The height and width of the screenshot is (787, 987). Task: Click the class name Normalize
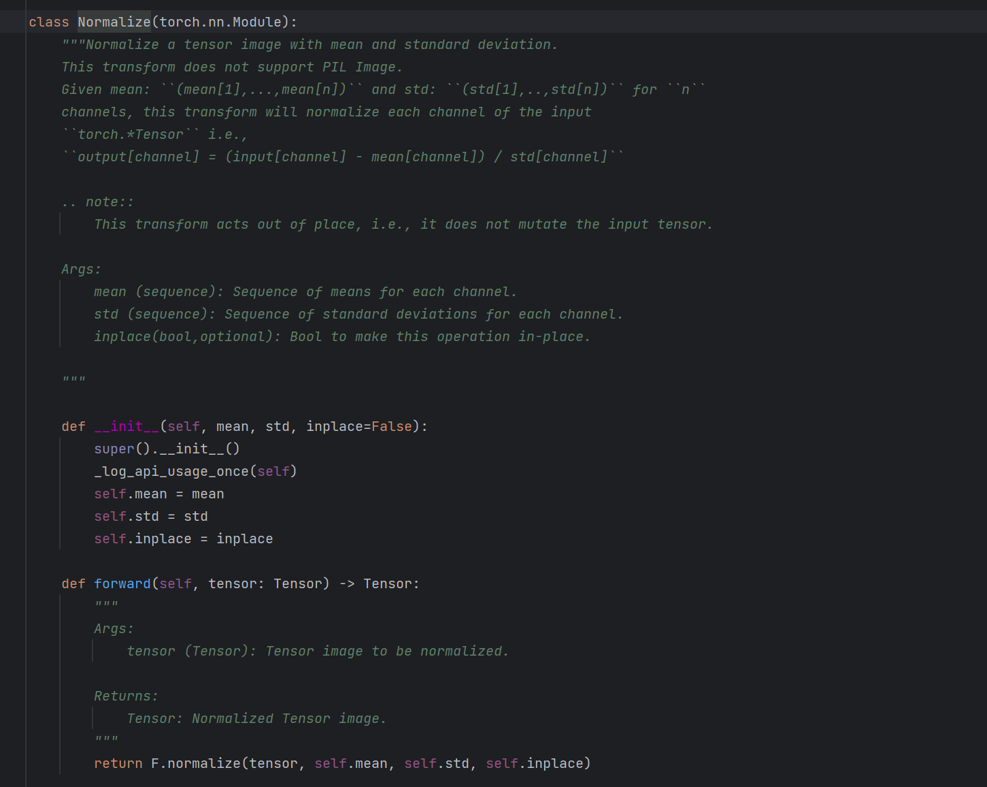coord(113,21)
